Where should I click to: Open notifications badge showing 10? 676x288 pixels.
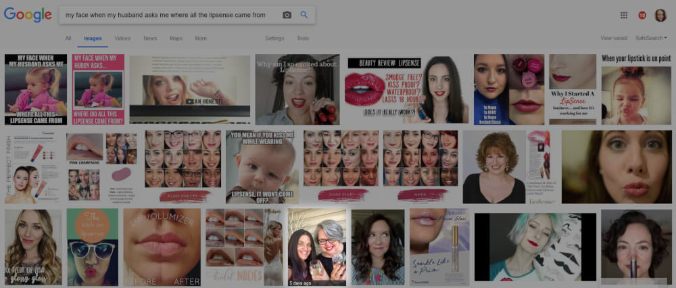642,16
